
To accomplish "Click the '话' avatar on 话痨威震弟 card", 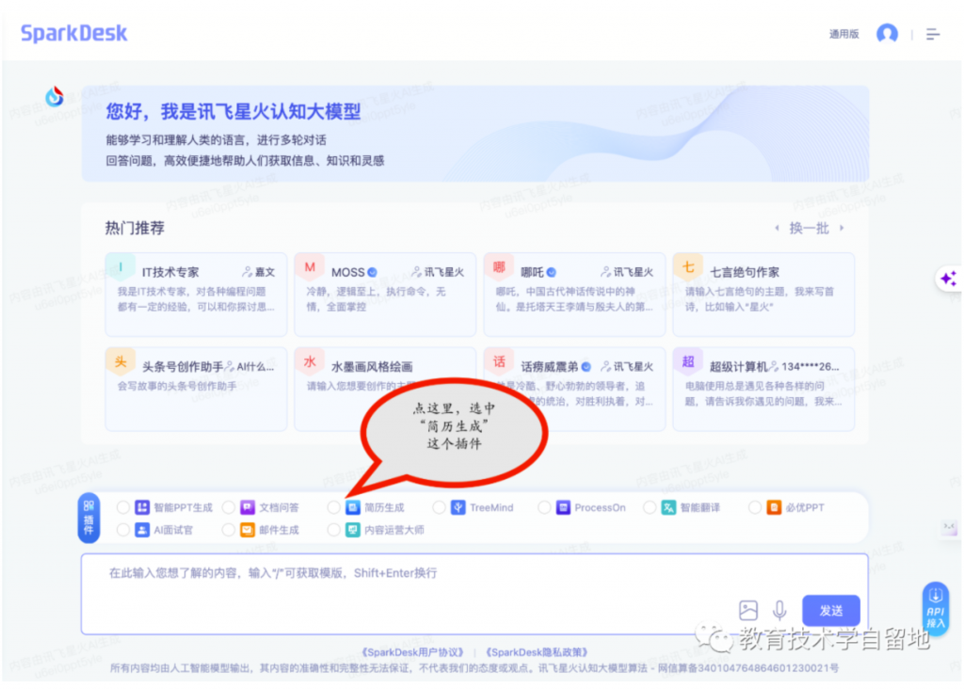I will tap(499, 362).
